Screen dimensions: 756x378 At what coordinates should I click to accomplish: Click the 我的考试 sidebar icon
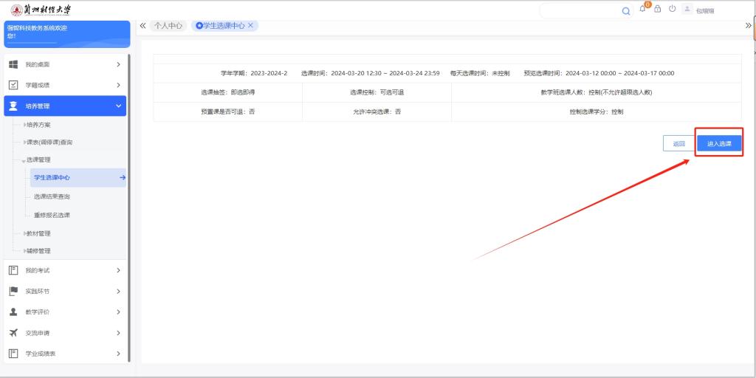[13, 270]
